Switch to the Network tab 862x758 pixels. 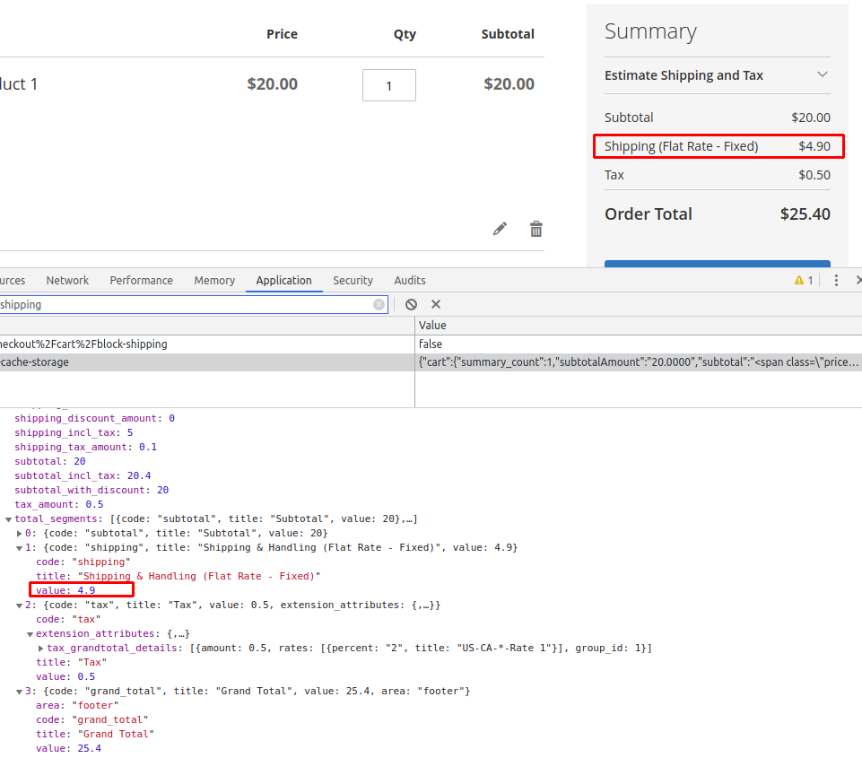(x=66, y=280)
